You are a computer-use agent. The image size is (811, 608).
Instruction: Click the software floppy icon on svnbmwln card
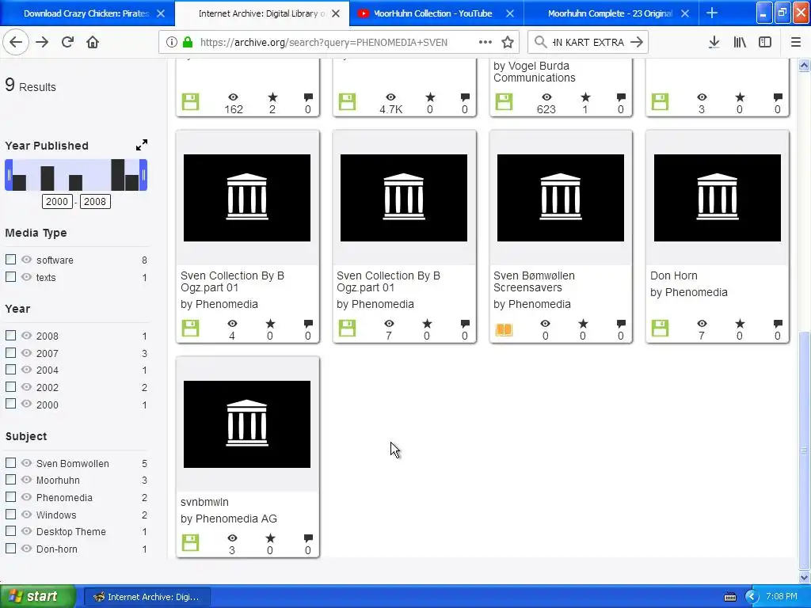[190, 543]
